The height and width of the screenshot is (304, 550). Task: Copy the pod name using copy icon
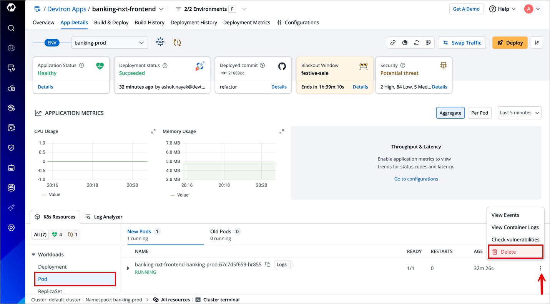(268, 264)
